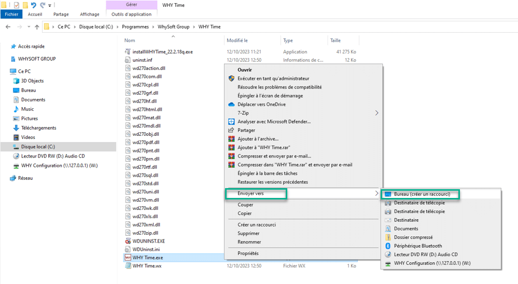The height and width of the screenshot is (284, 518).
Task: Select Dossier compressé in the submenu
Action: click(x=413, y=237)
